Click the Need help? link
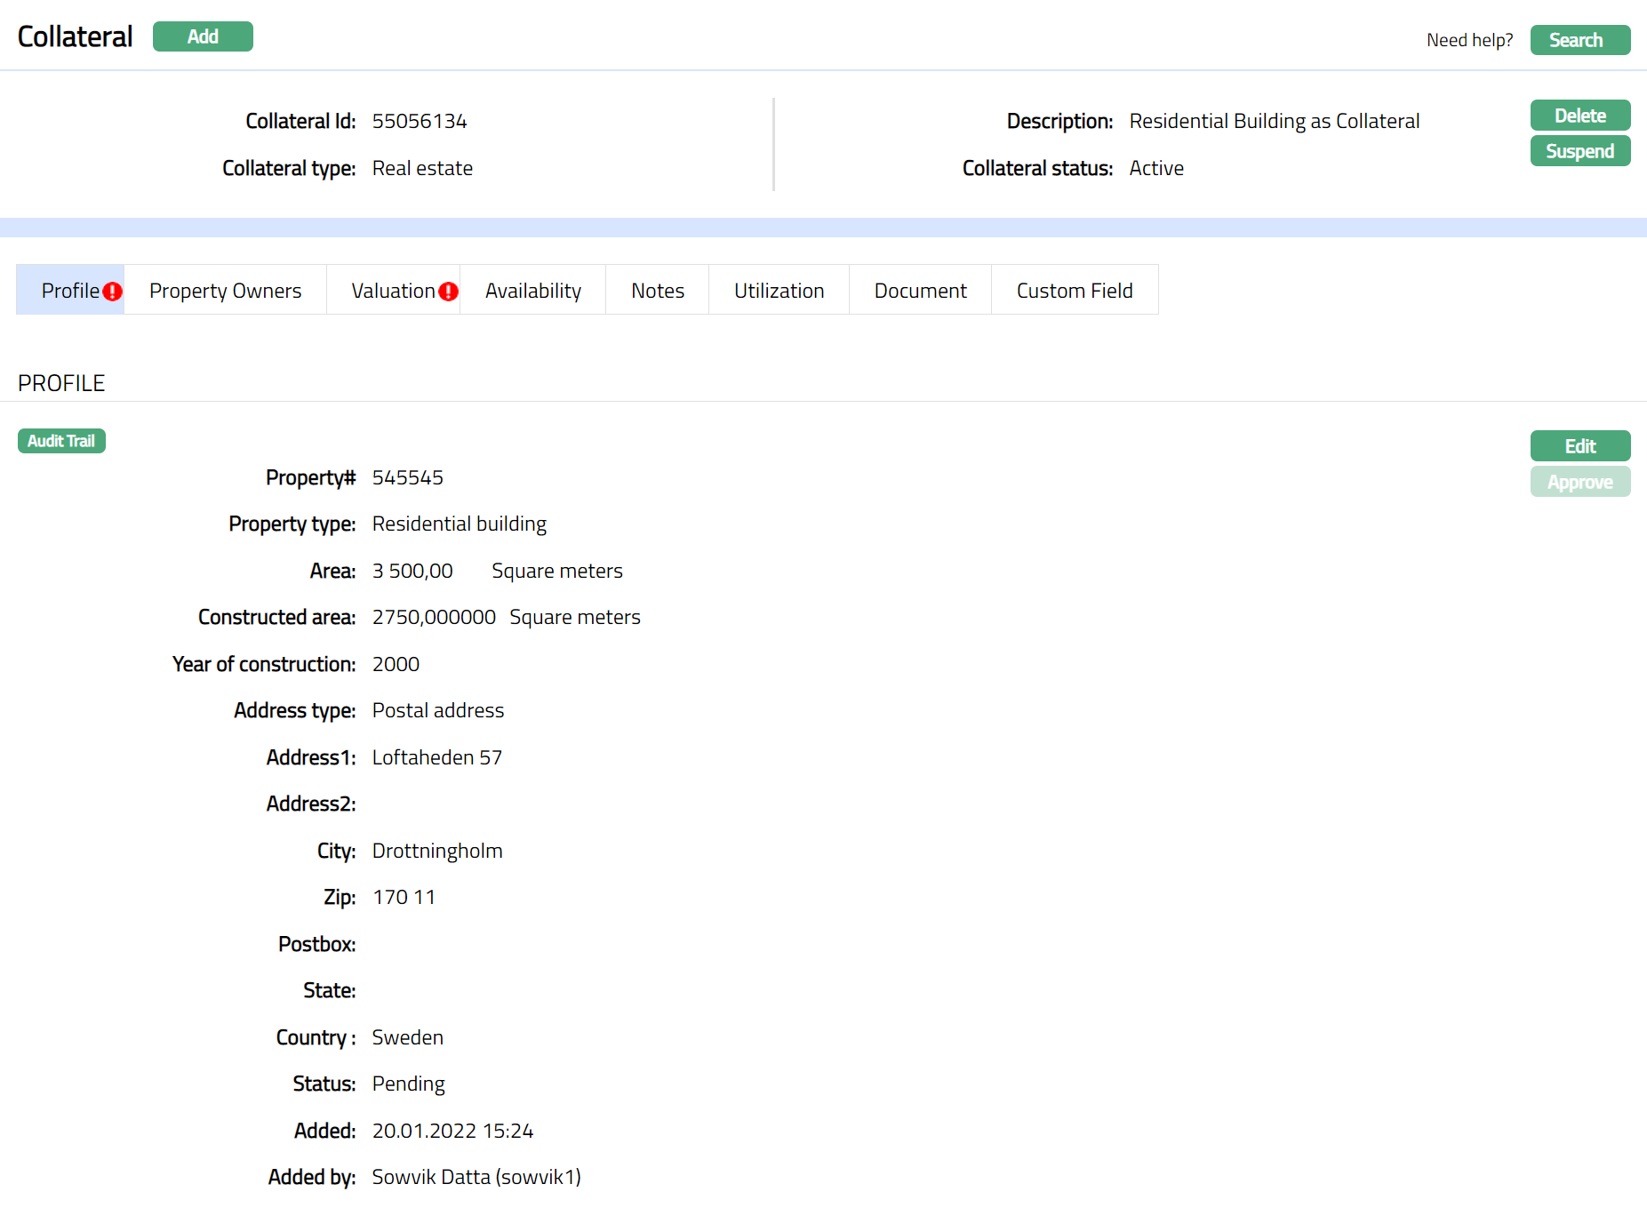Screen dimensions: 1647x1208 (1469, 40)
